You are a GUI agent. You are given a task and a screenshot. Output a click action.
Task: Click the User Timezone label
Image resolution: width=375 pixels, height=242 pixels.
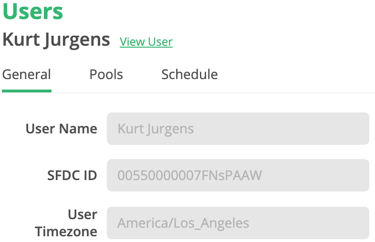click(67, 223)
